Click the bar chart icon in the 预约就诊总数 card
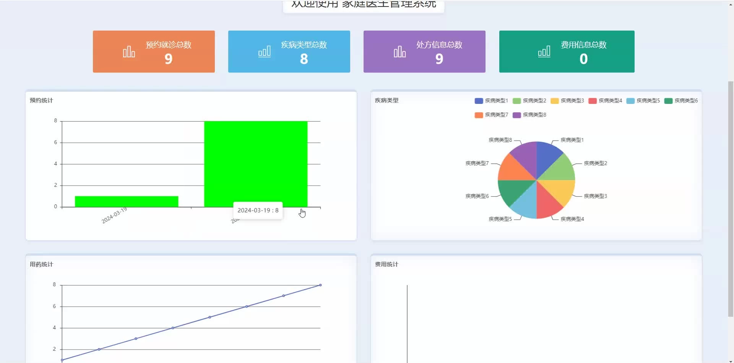 [x=129, y=52]
